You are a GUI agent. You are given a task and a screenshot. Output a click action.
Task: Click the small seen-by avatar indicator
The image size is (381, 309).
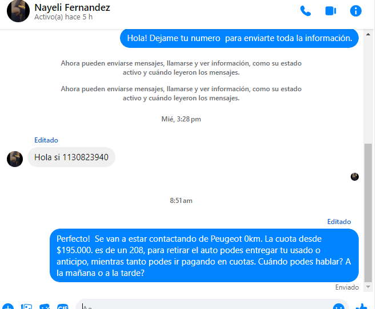point(355,177)
